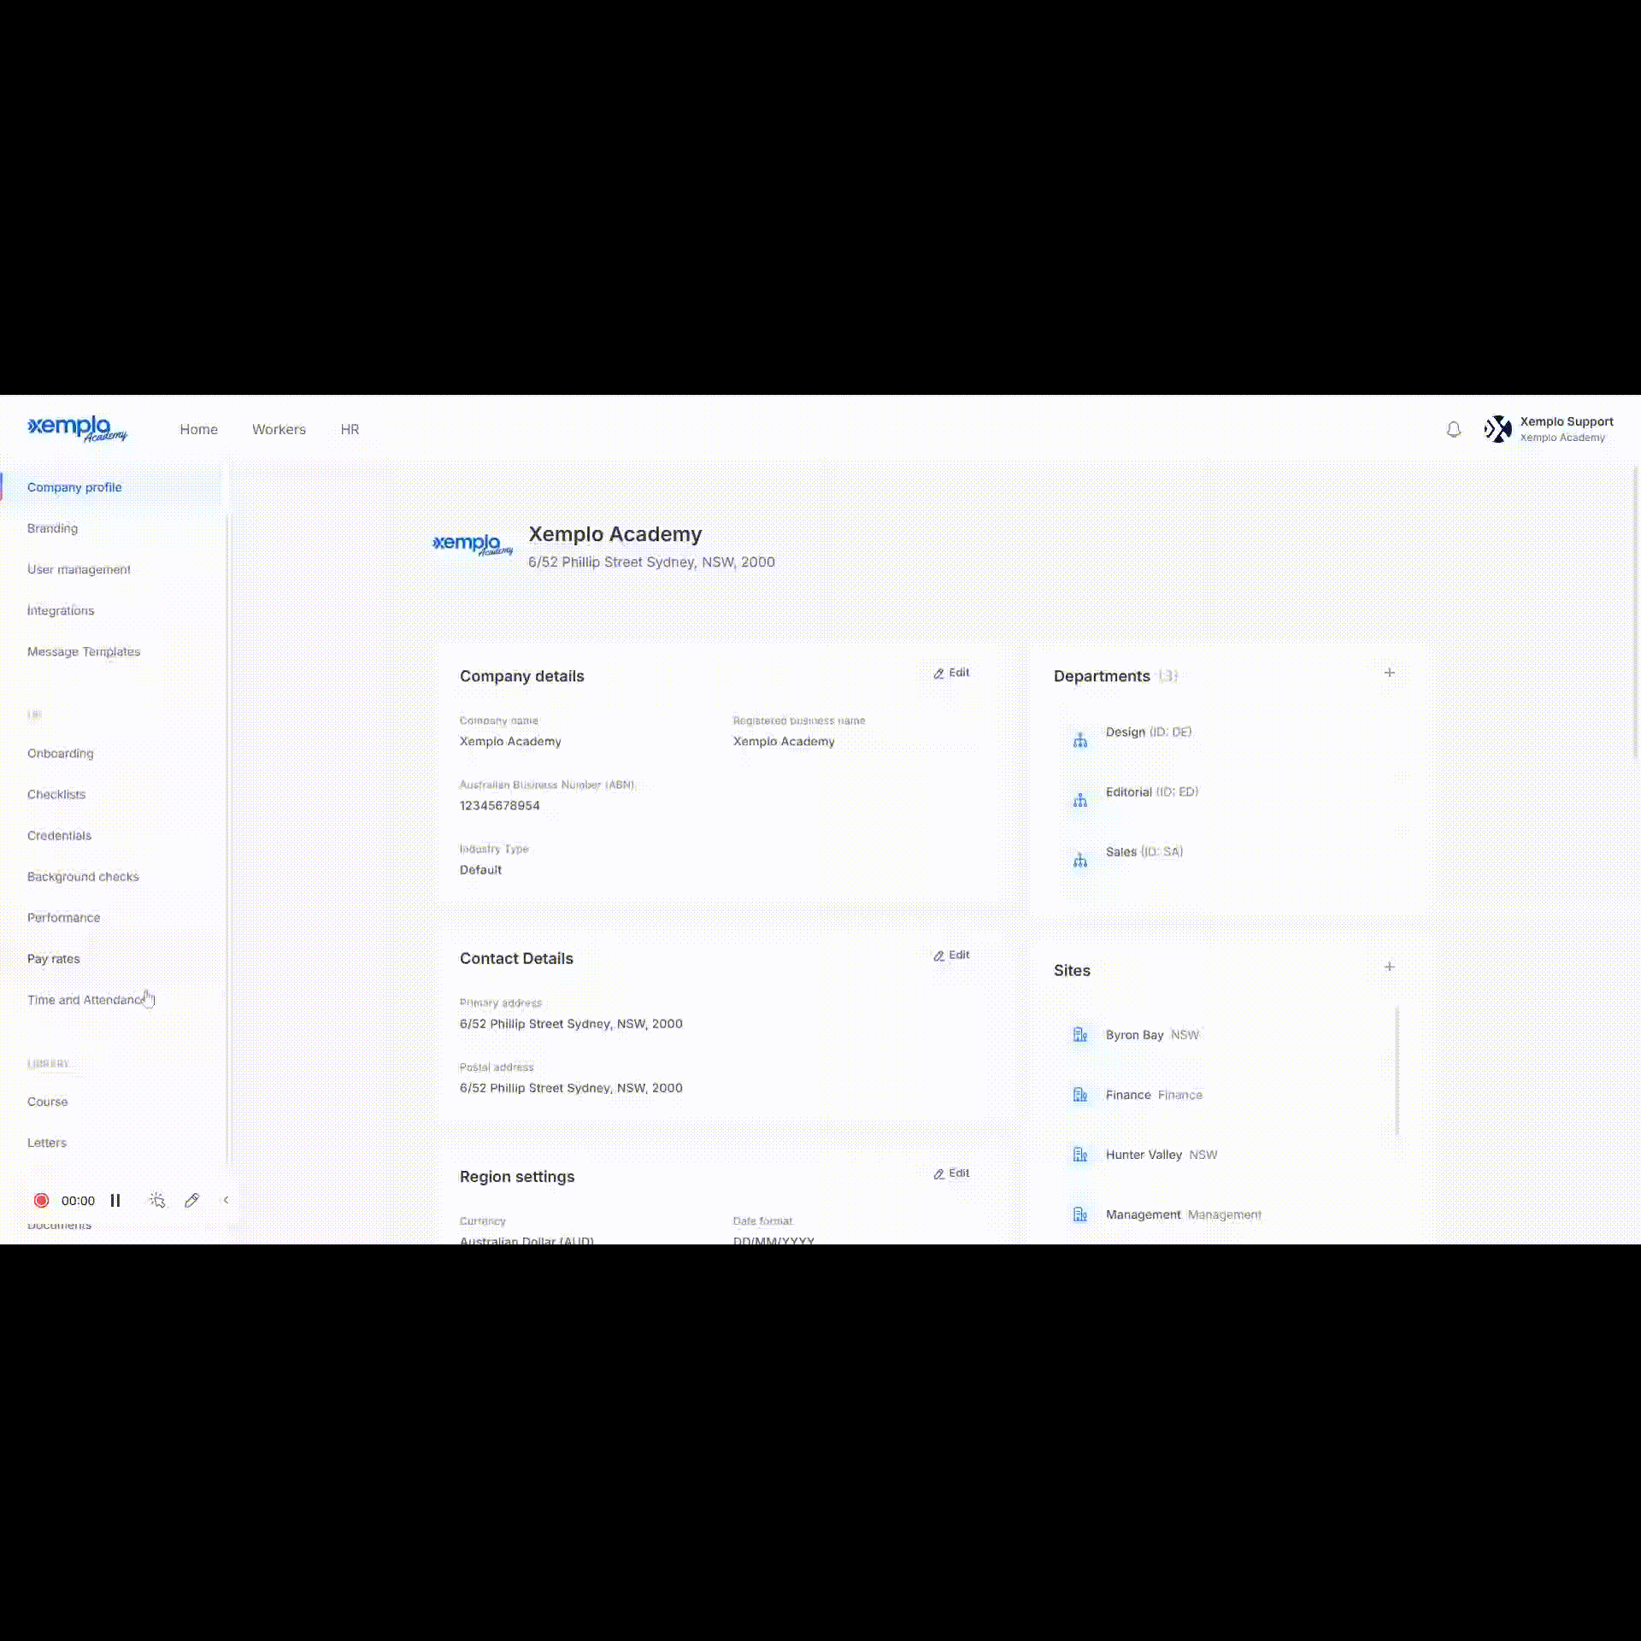Open Integrations settings

61,610
